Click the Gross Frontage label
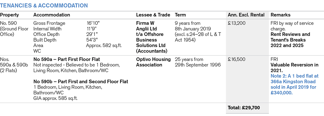 49,23
